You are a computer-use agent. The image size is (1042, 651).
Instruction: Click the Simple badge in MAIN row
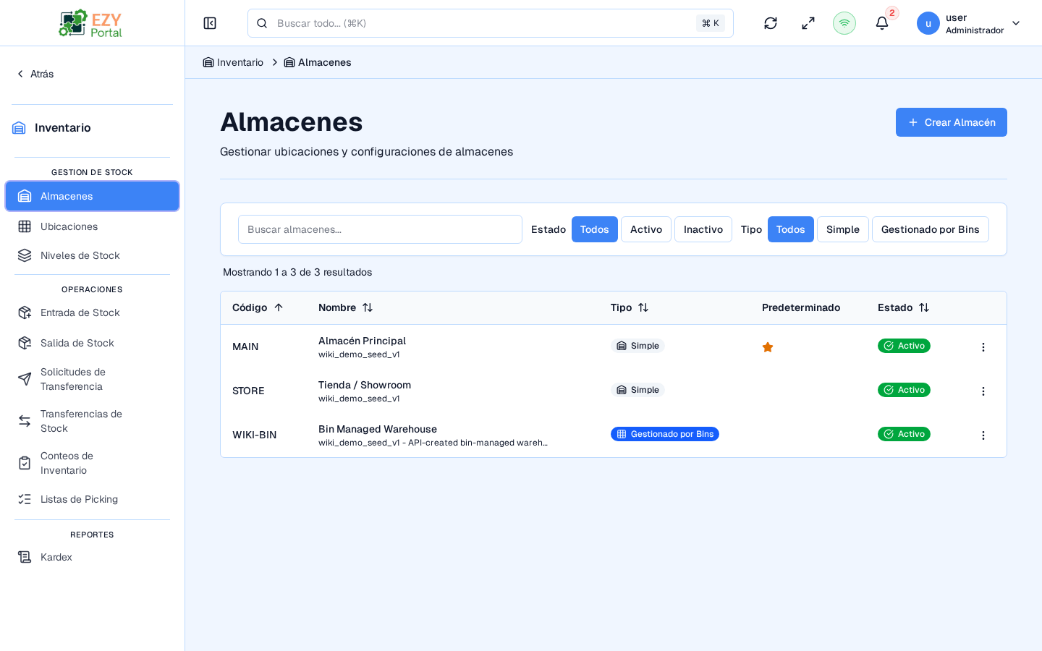click(638, 346)
